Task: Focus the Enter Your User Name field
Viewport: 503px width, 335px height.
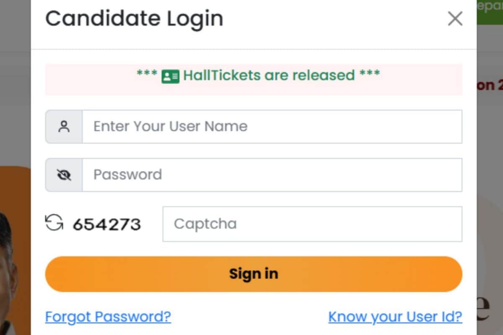Action: (x=272, y=126)
